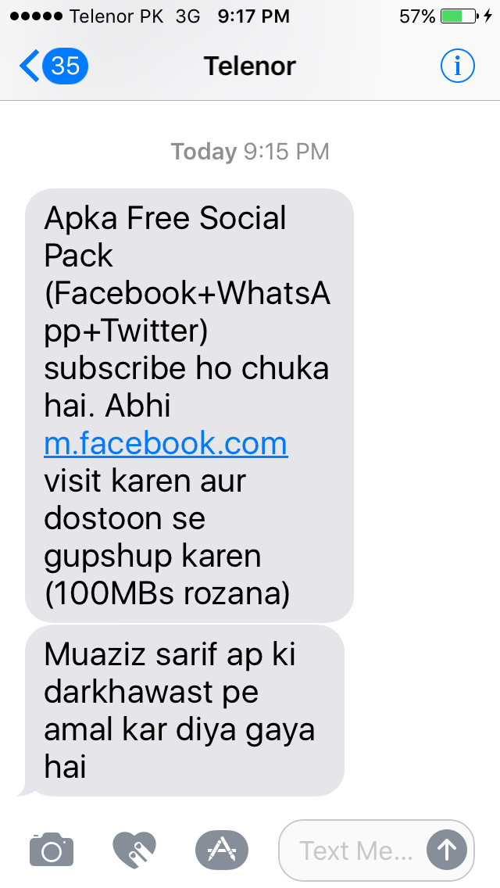Tap the signal strength dots
The height and width of the screenshot is (888, 500).
pyautogui.click(x=36, y=16)
